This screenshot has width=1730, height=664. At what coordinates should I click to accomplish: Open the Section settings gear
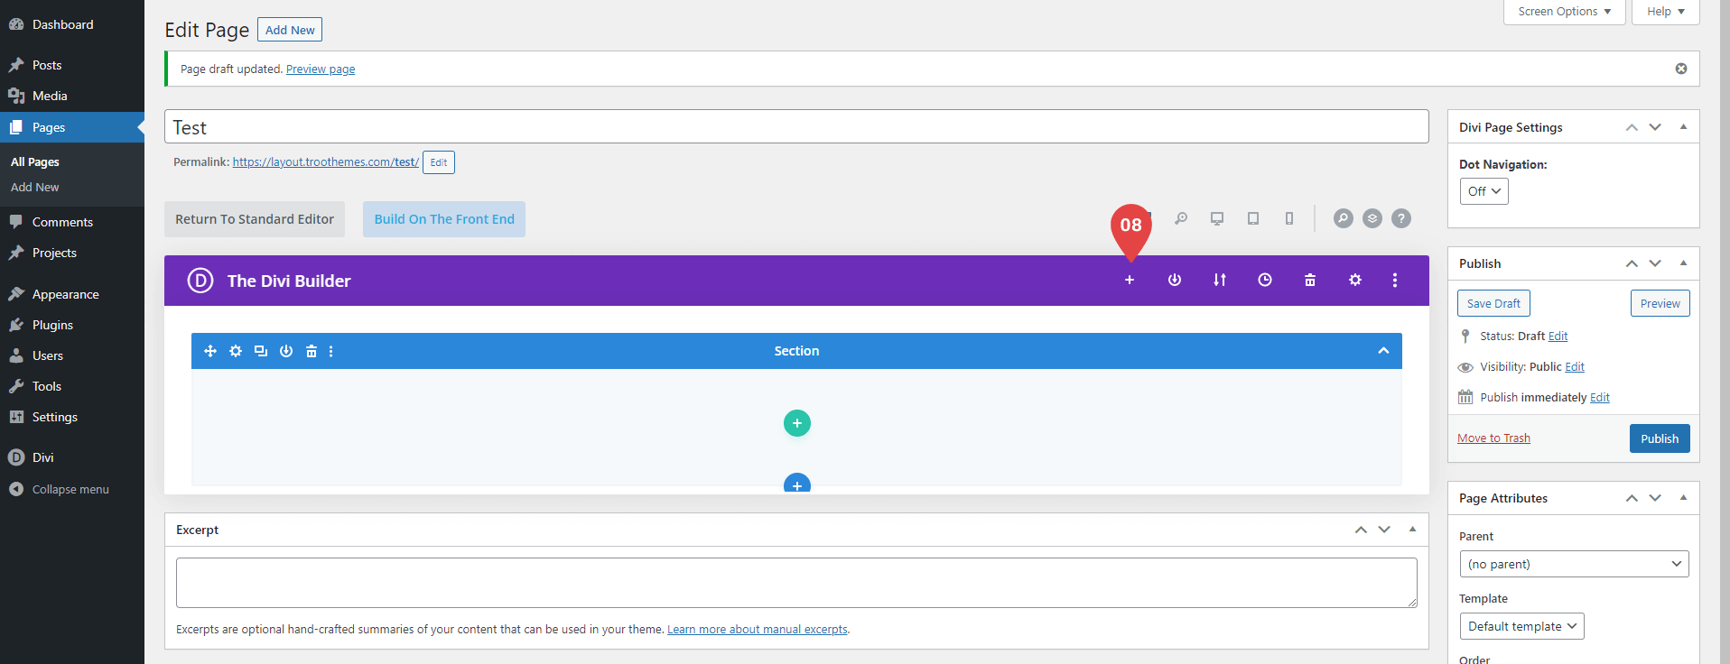236,351
